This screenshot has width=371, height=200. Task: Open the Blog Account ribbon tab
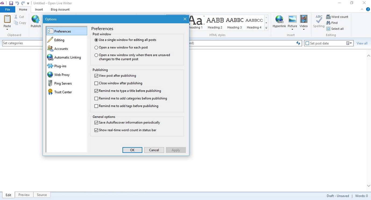tap(60, 9)
